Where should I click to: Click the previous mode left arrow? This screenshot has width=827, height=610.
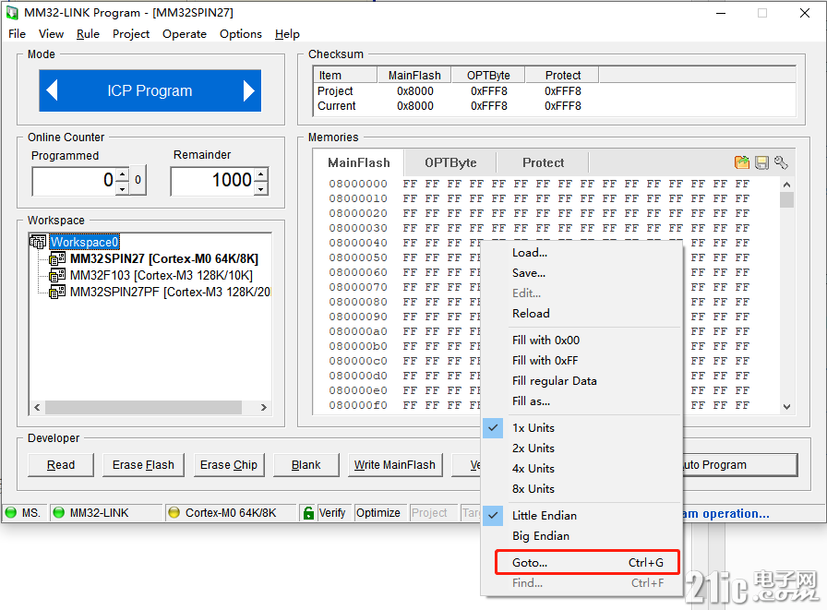(52, 90)
